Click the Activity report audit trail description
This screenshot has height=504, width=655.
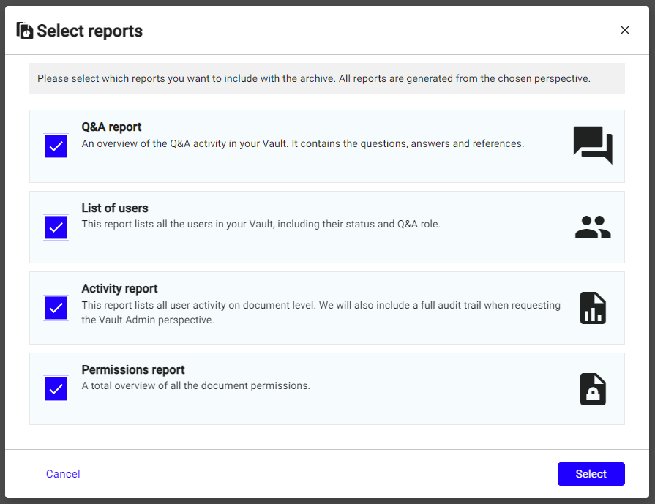tap(321, 312)
